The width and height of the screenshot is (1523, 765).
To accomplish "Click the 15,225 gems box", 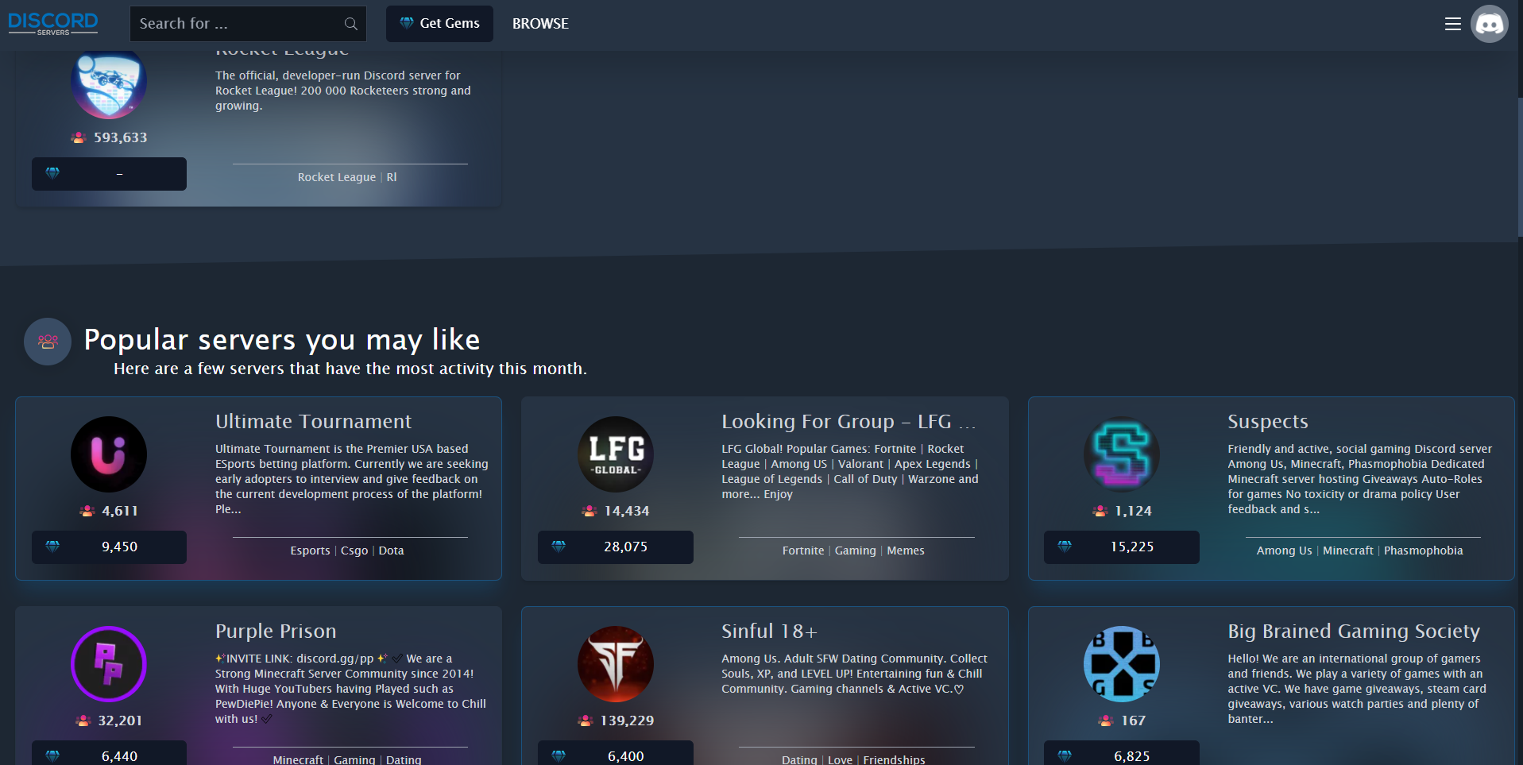I will click(1122, 547).
